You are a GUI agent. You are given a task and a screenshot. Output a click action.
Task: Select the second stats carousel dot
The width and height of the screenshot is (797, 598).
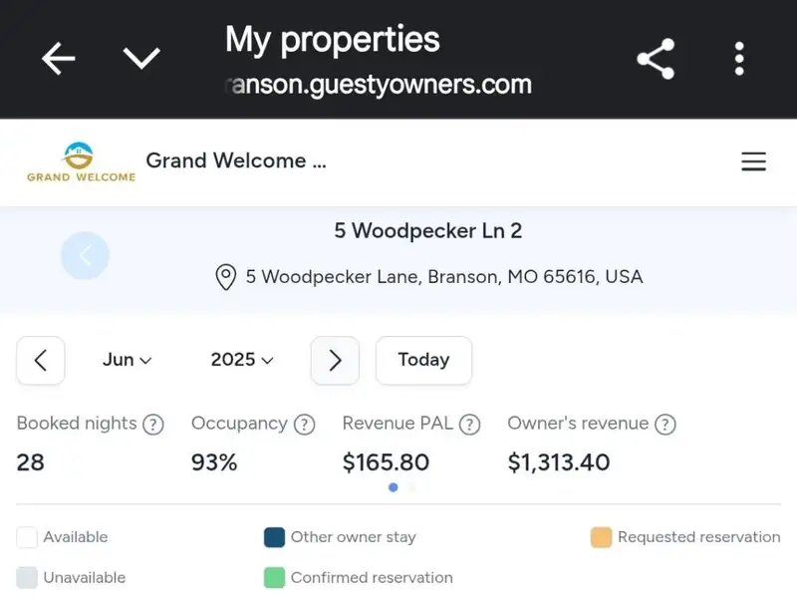(x=412, y=487)
